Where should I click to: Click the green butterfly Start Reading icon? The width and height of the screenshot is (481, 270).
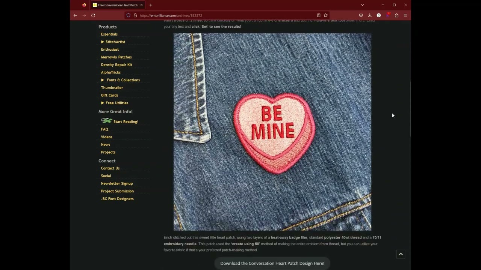click(106, 121)
